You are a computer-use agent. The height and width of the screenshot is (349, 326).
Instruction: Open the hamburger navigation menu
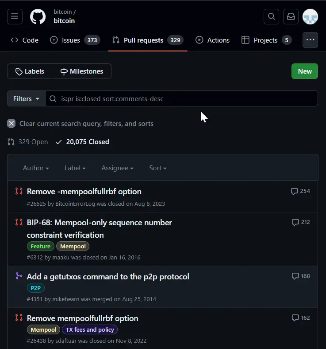[15, 16]
